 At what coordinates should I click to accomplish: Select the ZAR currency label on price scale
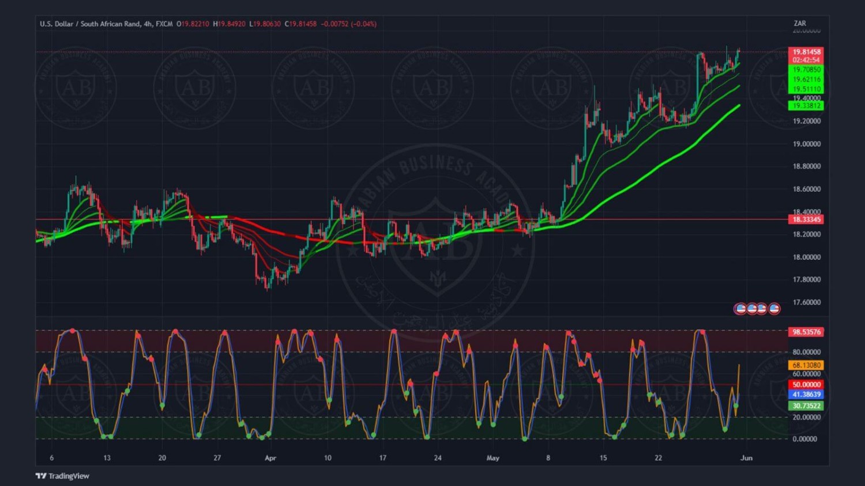click(799, 24)
